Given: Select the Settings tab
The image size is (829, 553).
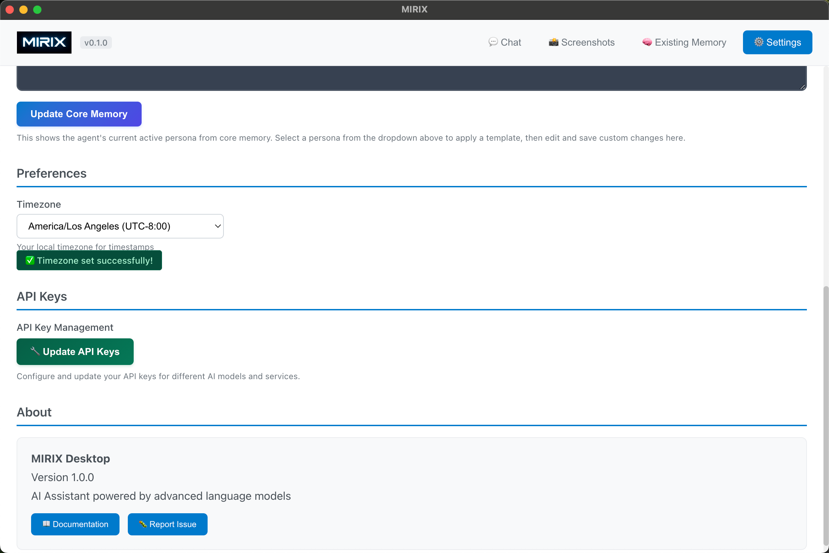Looking at the screenshot, I should pos(777,42).
